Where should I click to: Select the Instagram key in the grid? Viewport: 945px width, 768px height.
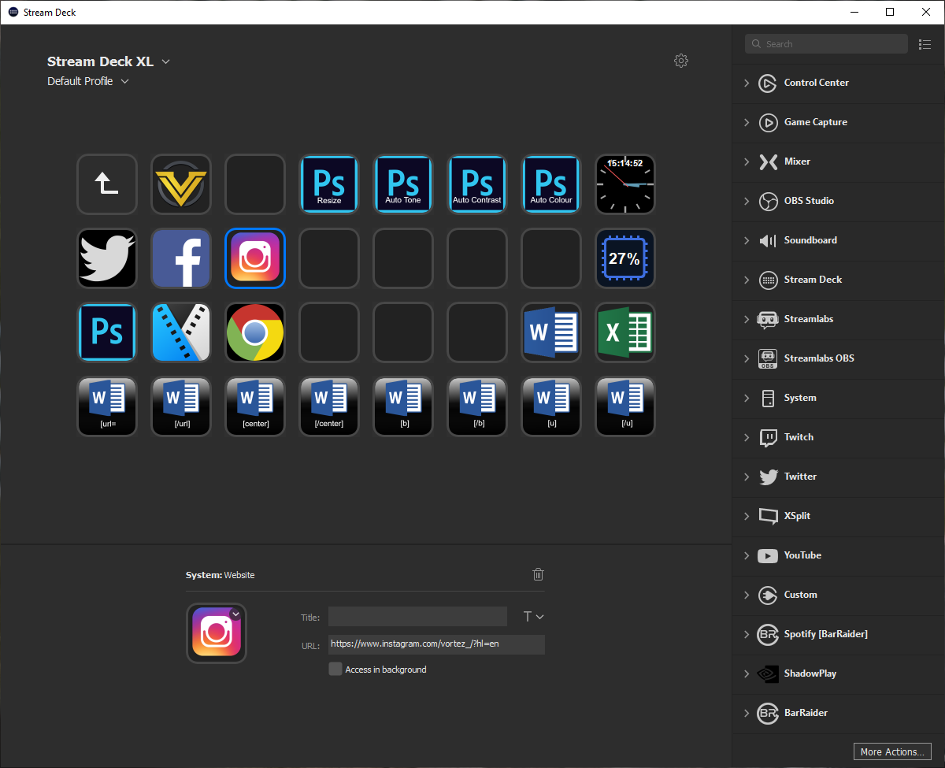(255, 258)
